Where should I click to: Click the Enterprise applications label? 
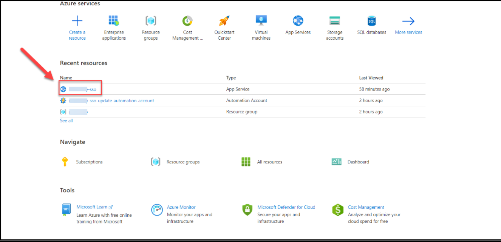coord(114,35)
